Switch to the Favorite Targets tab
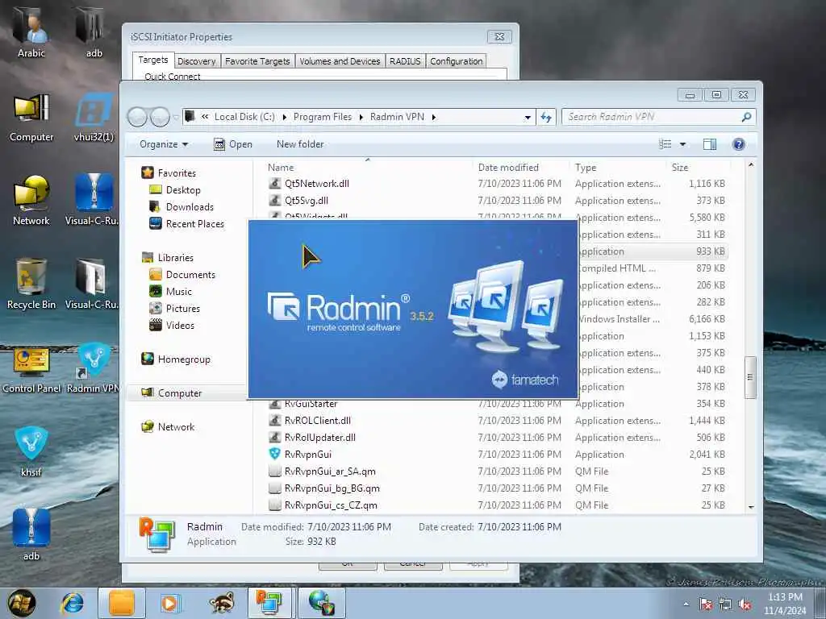Viewport: 826px width, 619px height. pos(257,61)
